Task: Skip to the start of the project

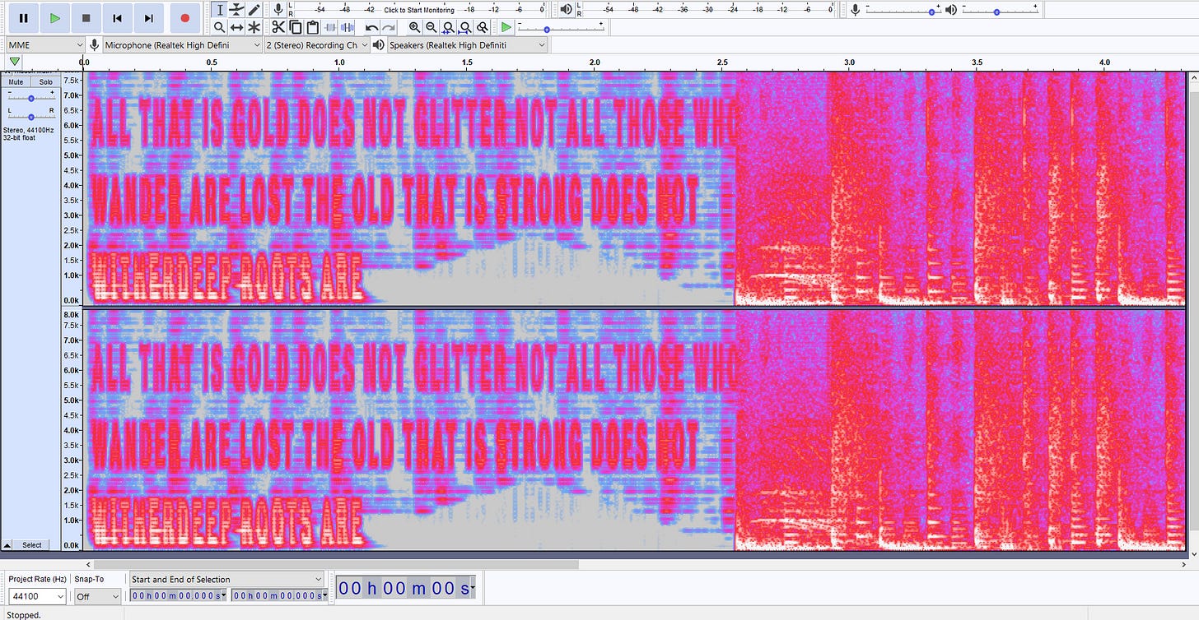Action: click(117, 17)
